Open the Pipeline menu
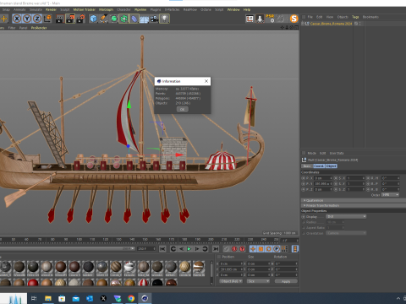 point(140,9)
